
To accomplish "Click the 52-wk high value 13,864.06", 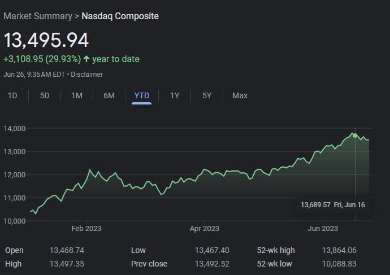I will click(x=339, y=250).
